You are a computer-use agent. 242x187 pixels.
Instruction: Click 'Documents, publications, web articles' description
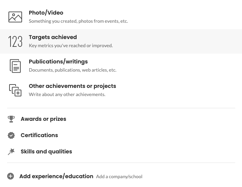tap(73, 70)
